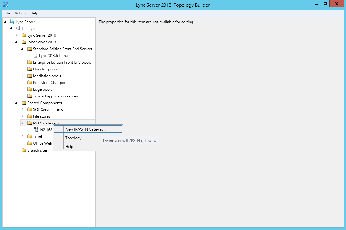The image size is (346, 230).
Task: Open the File menu
Action: click(7, 13)
